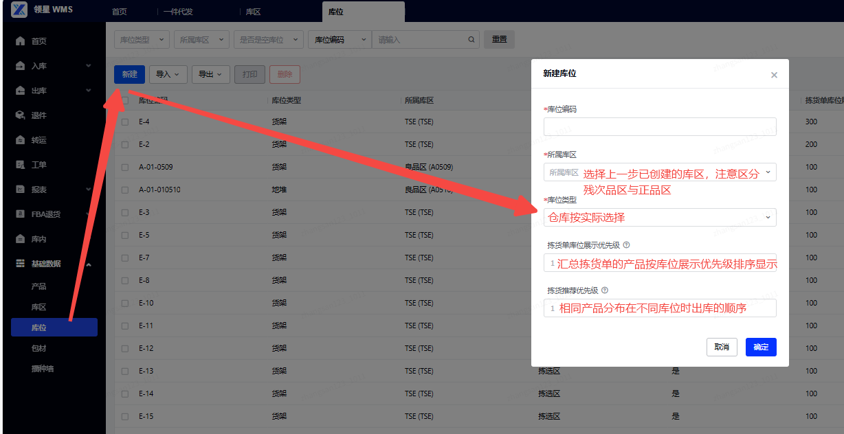The width and height of the screenshot is (844, 434).
Task: Open 播种墙 in the sidebar submenu
Action: coord(43,369)
